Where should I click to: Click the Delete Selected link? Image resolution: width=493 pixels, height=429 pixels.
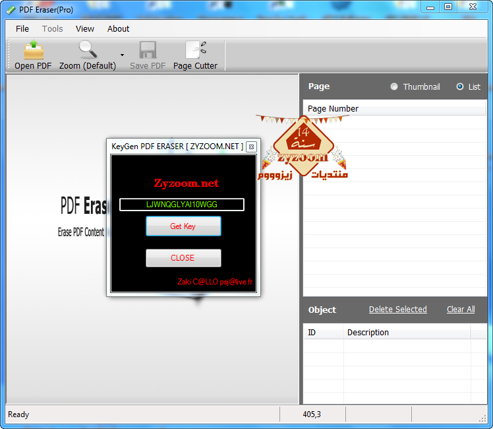397,310
